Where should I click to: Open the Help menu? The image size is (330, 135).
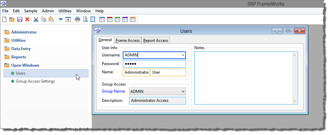pyautogui.click(x=99, y=11)
